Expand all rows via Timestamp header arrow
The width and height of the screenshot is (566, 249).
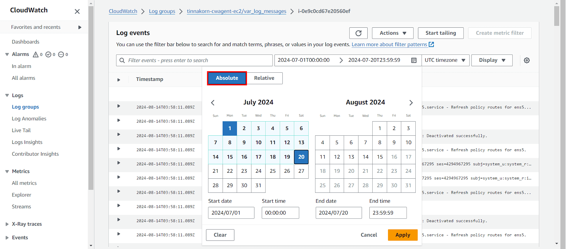coord(119,80)
